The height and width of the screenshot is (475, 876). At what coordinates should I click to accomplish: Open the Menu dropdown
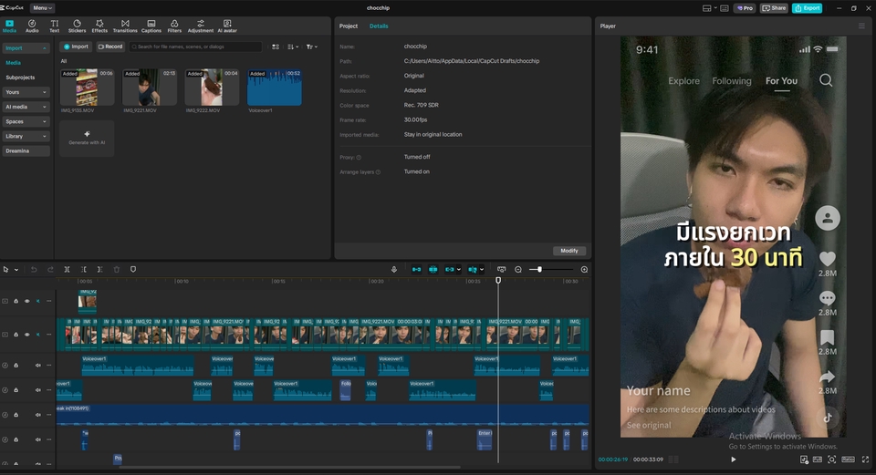(x=42, y=8)
